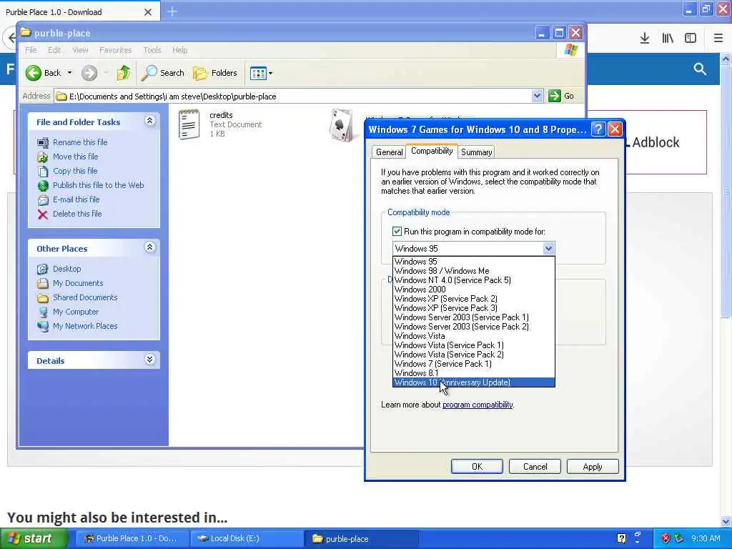Screen dimensions: 732x549
Task: Open the Help menu in Explorer
Action: [179, 50]
